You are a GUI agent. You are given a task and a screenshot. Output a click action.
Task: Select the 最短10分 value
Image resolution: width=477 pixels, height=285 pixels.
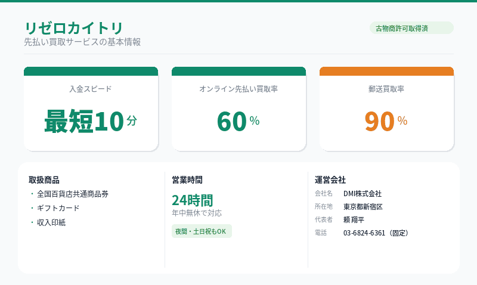coord(91,121)
